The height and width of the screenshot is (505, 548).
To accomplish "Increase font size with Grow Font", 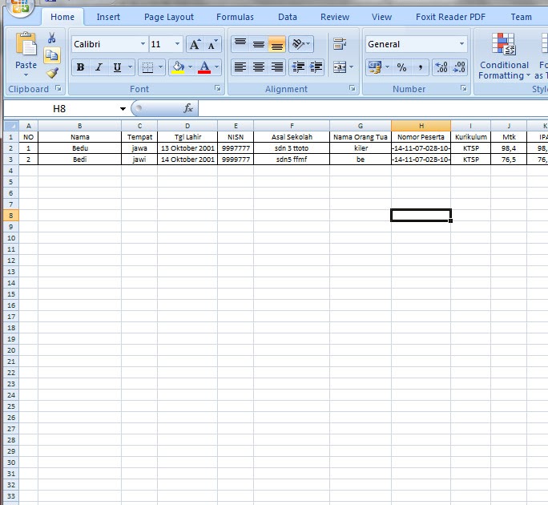I will 195,44.
